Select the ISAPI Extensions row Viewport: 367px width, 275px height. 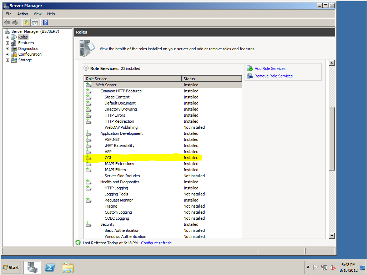163,164
